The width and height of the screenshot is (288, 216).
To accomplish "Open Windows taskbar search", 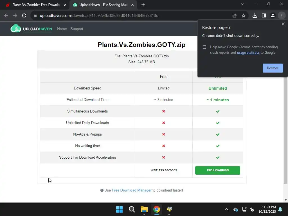I will click(x=132, y=209).
